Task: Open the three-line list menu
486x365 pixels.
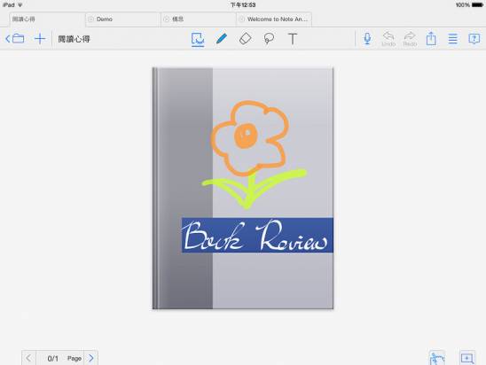Action: click(x=453, y=39)
